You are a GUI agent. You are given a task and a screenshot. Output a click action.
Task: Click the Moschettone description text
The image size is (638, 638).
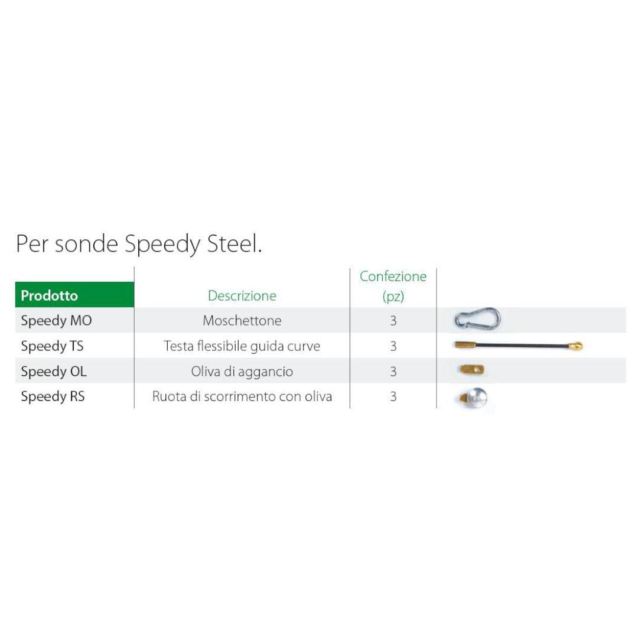pyautogui.click(x=242, y=321)
